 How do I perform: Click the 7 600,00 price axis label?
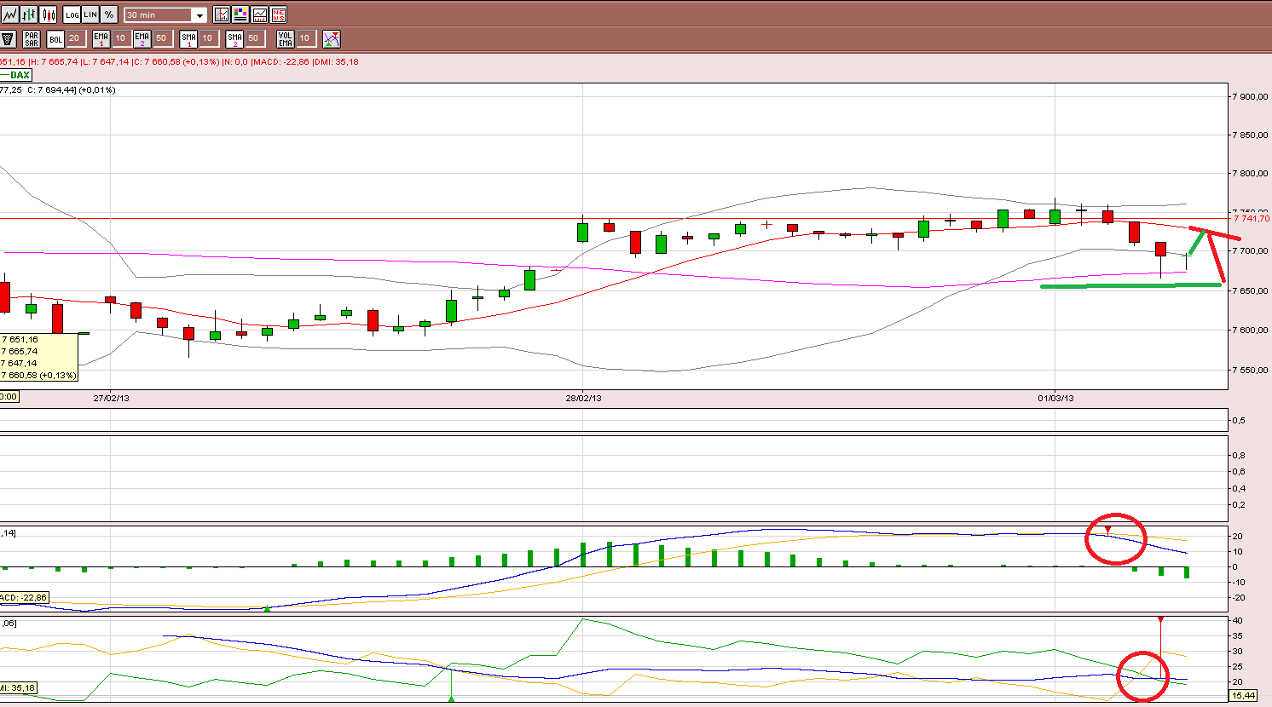point(1251,330)
